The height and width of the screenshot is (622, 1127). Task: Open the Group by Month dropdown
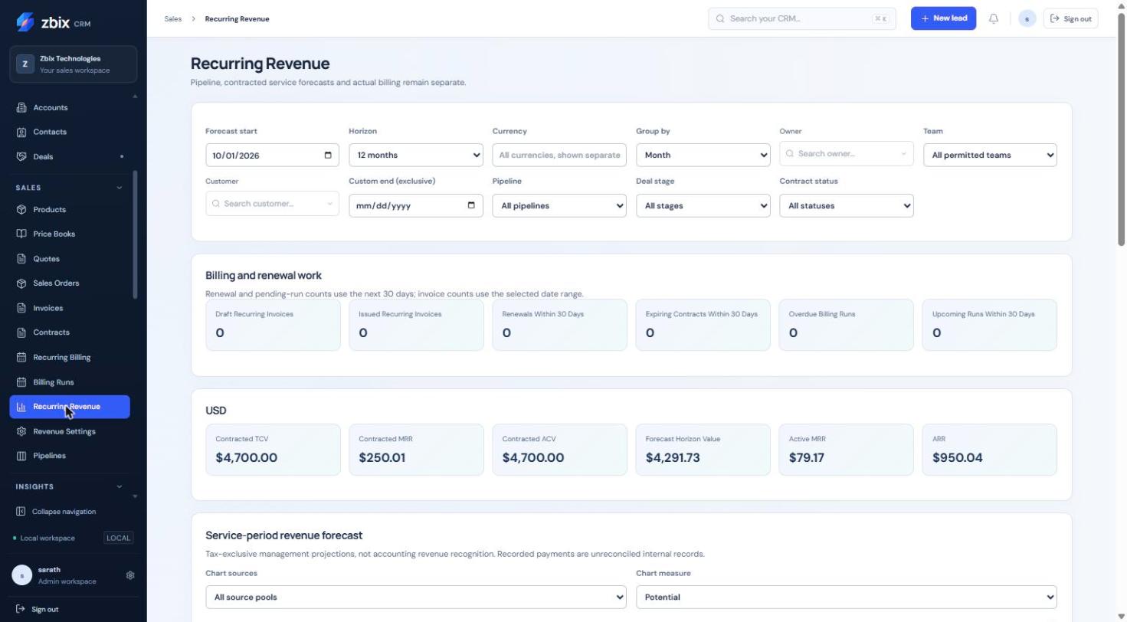tap(703, 155)
